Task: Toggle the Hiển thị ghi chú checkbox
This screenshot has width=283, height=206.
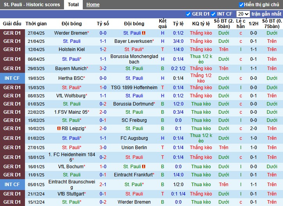Action: tap(241, 5)
